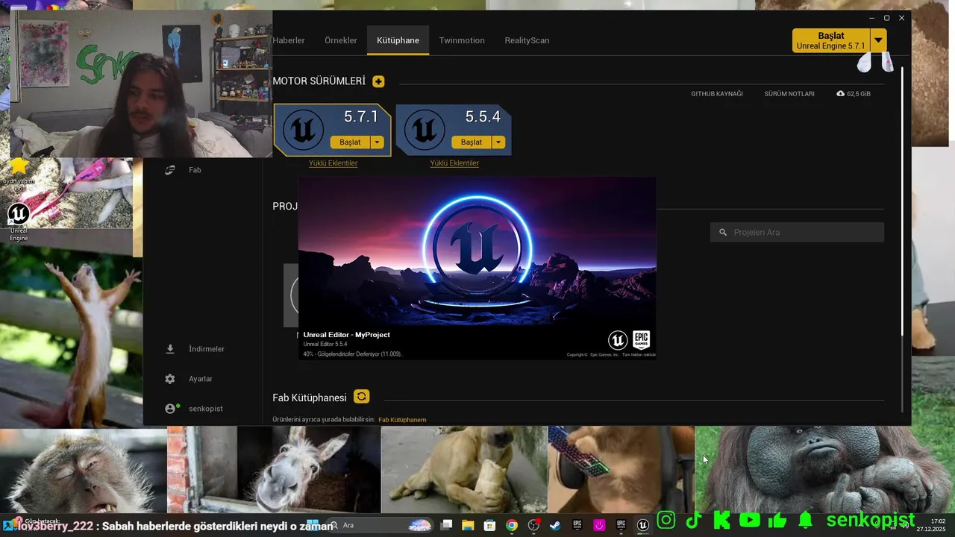Refresh the Fab Kütüphanesi list
The width and height of the screenshot is (955, 537).
point(361,397)
